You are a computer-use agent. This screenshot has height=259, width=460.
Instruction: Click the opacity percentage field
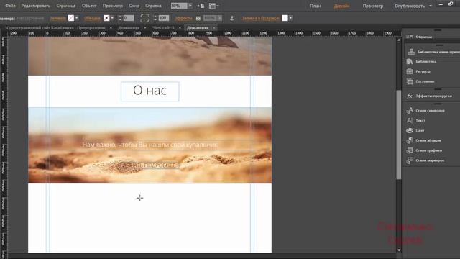(x=210, y=18)
